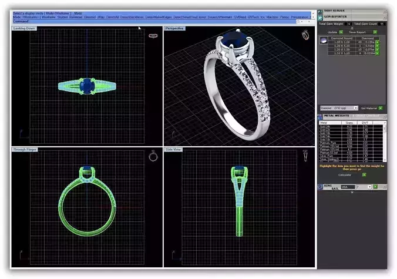Select the 1.00 X 1.00 gem size cell
The height and width of the screenshot is (279, 397).
tap(342, 42)
